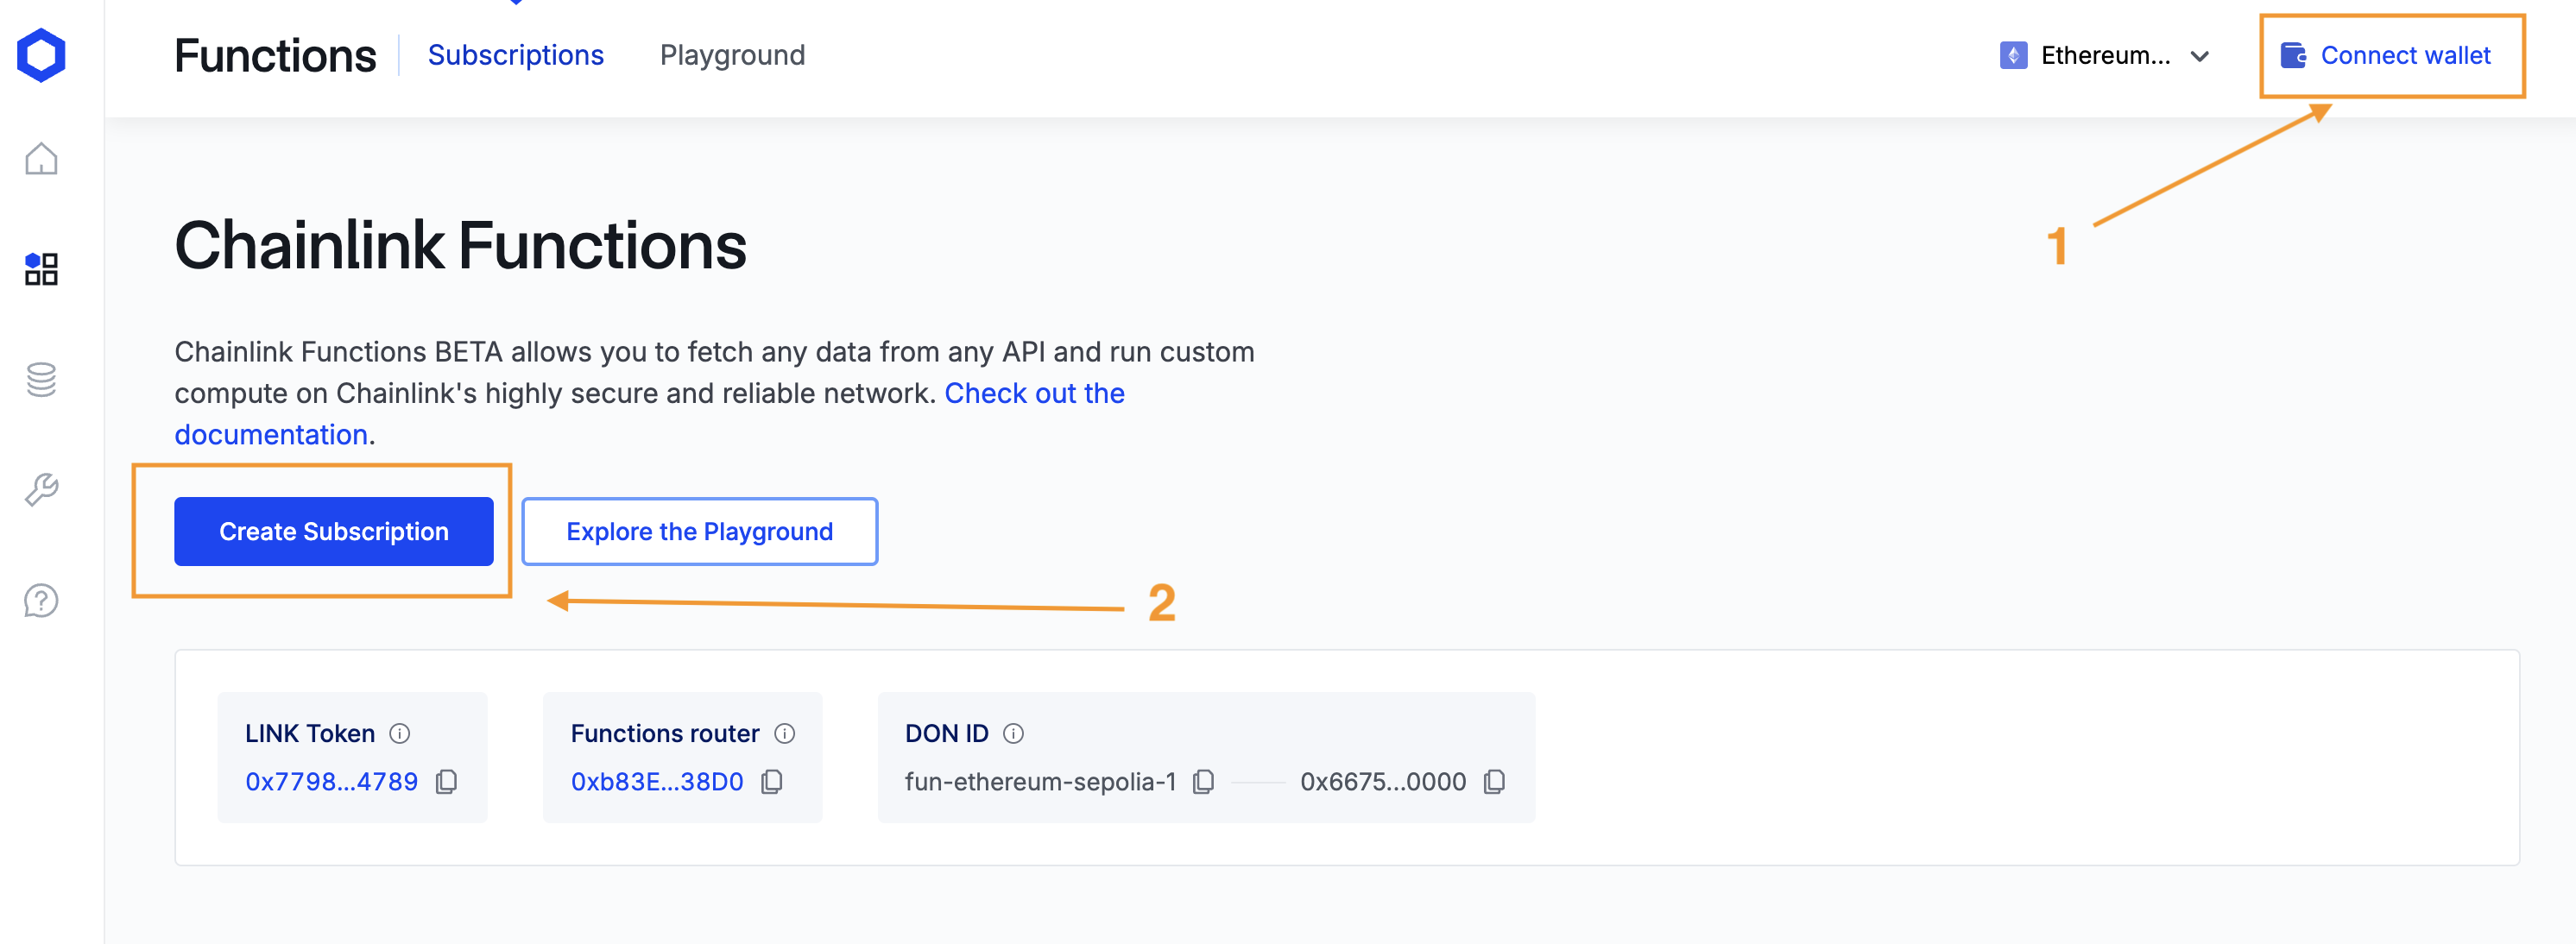Show info for Functions router
Screen dimensions: 2576x944
pyautogui.click(x=785, y=734)
